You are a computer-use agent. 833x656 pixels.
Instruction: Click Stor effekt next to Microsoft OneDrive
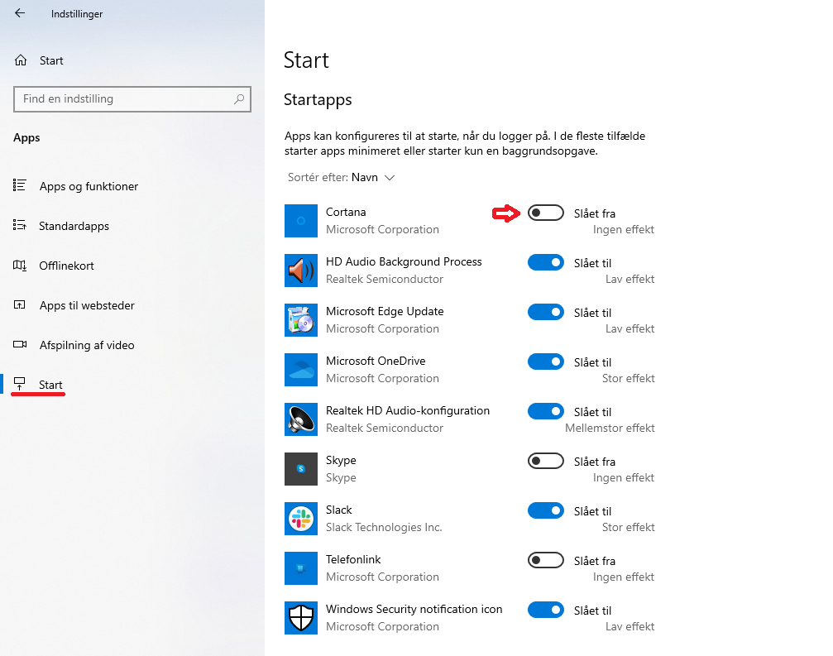click(x=629, y=378)
